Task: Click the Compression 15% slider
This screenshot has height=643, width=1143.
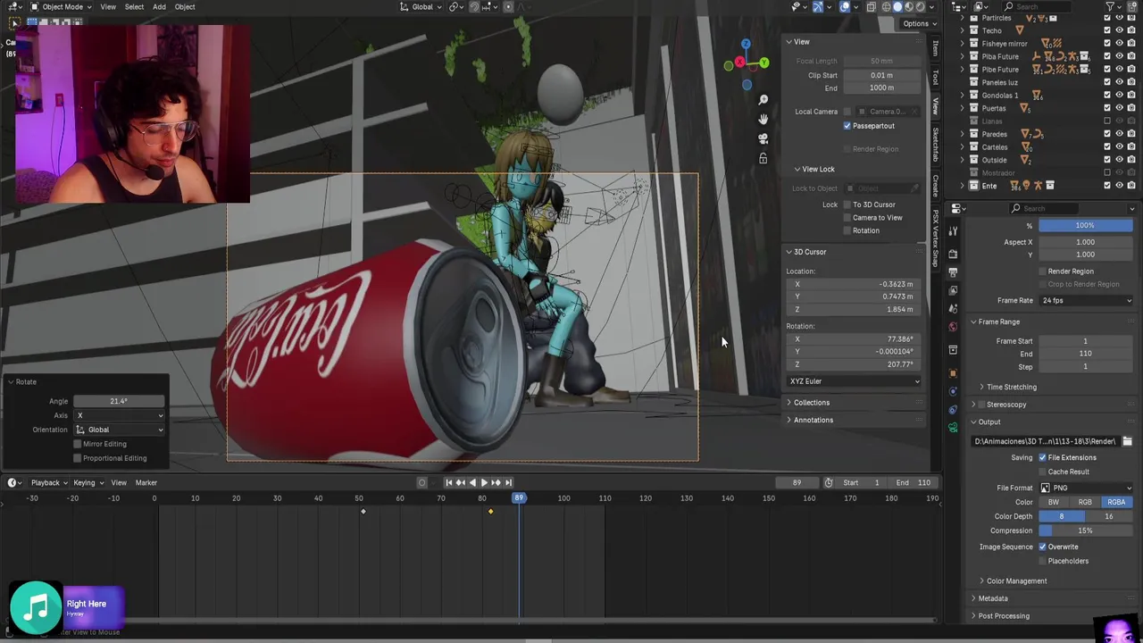Action: (1085, 530)
